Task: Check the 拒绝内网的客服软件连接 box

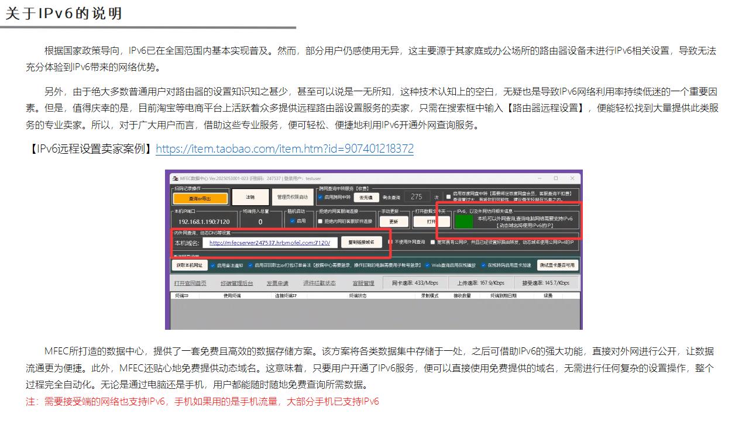Action: [320, 222]
